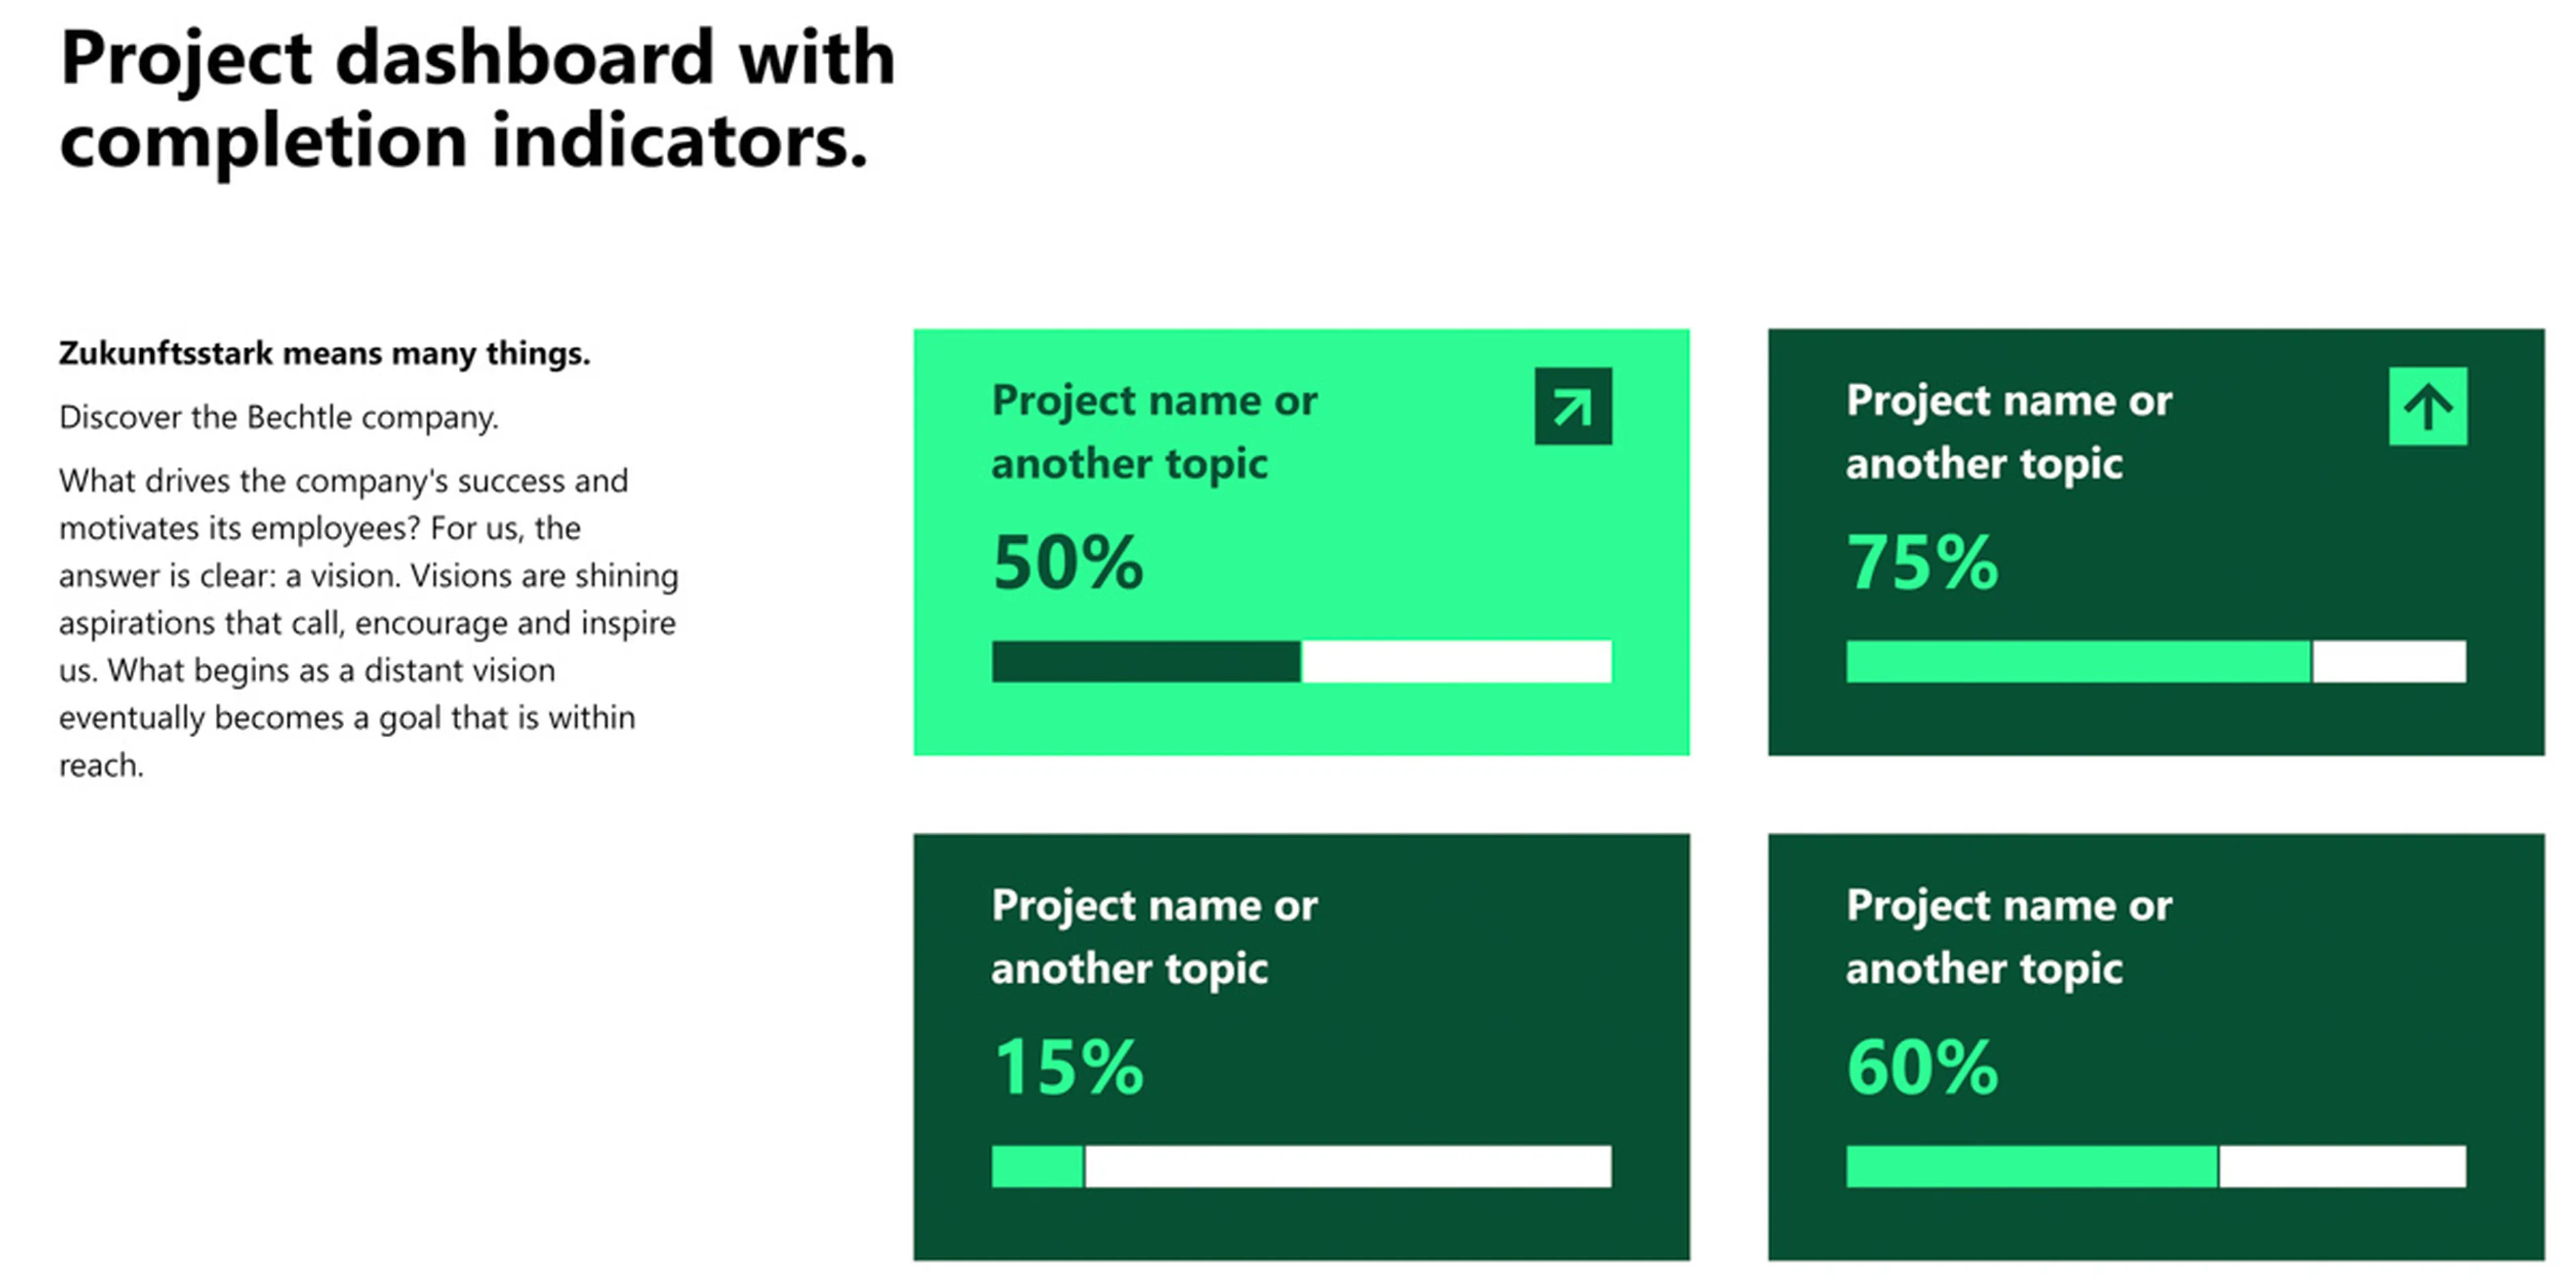
Task: Click the small green filled part of the 15% bar
Action: [1037, 1166]
